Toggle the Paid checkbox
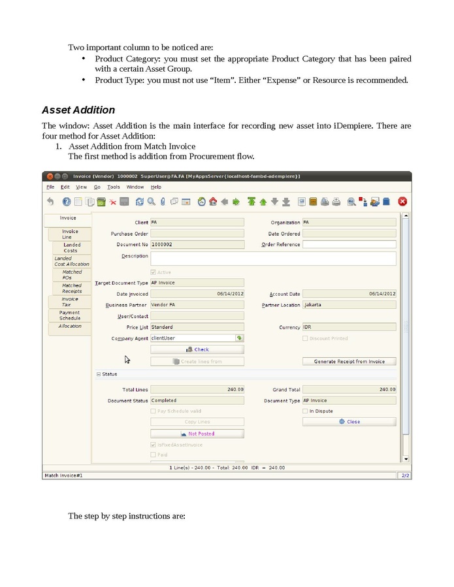 click(x=154, y=454)
